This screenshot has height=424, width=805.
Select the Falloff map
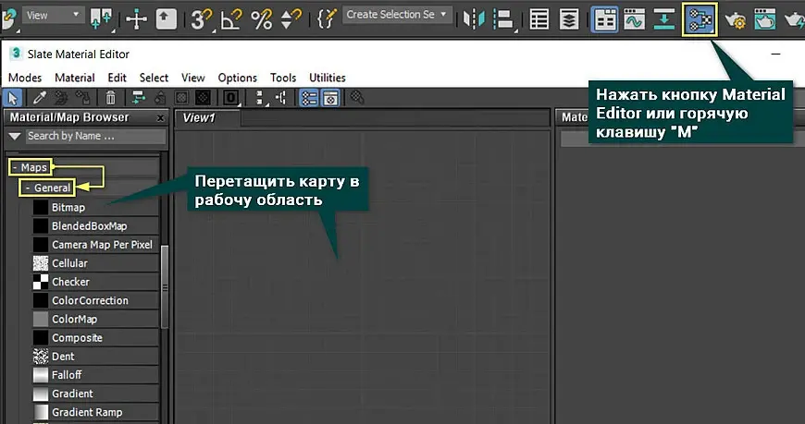point(96,375)
